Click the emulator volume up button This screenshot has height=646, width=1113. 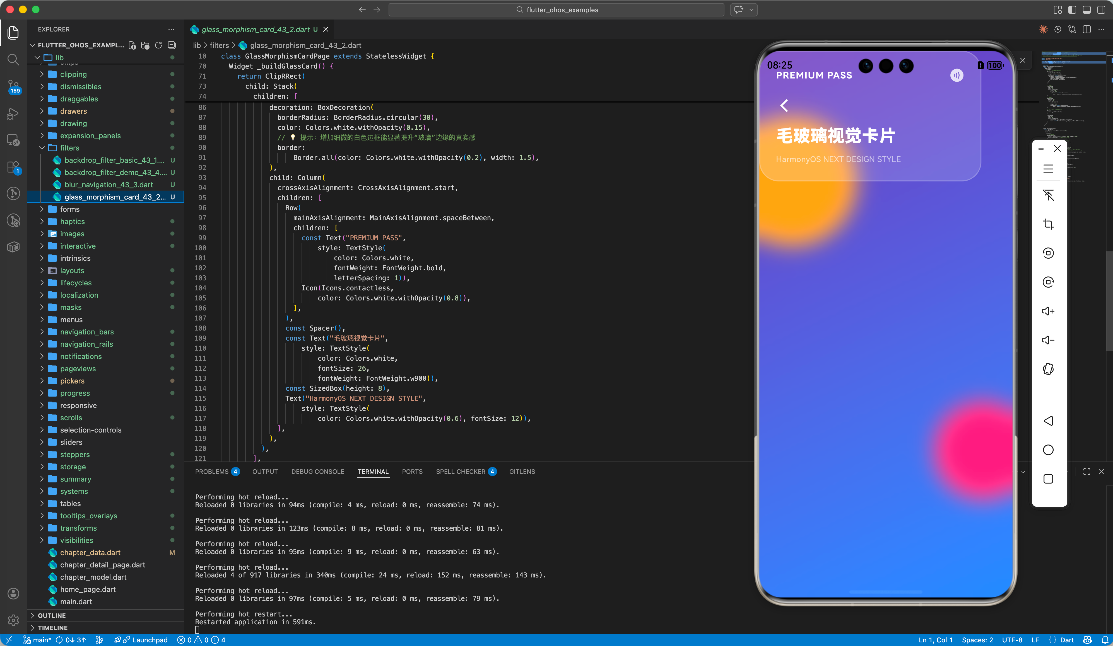coord(1048,311)
